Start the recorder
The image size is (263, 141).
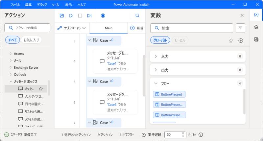tap(103, 15)
